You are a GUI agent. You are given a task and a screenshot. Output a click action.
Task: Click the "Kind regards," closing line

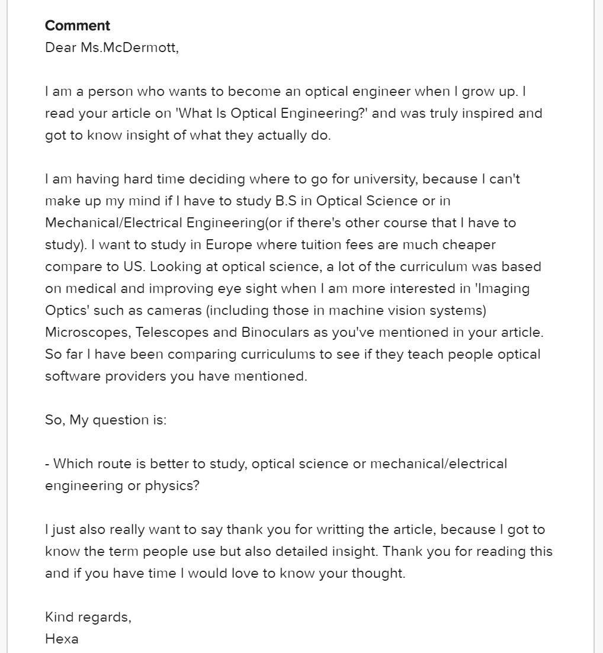tap(88, 617)
